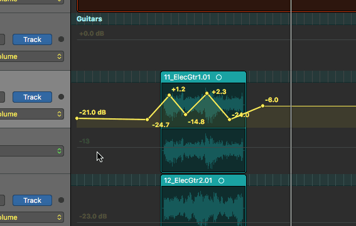Click the Track button on the ElecGtr1 track
Image resolution: width=356 pixels, height=226 pixels.
pyautogui.click(x=32, y=97)
